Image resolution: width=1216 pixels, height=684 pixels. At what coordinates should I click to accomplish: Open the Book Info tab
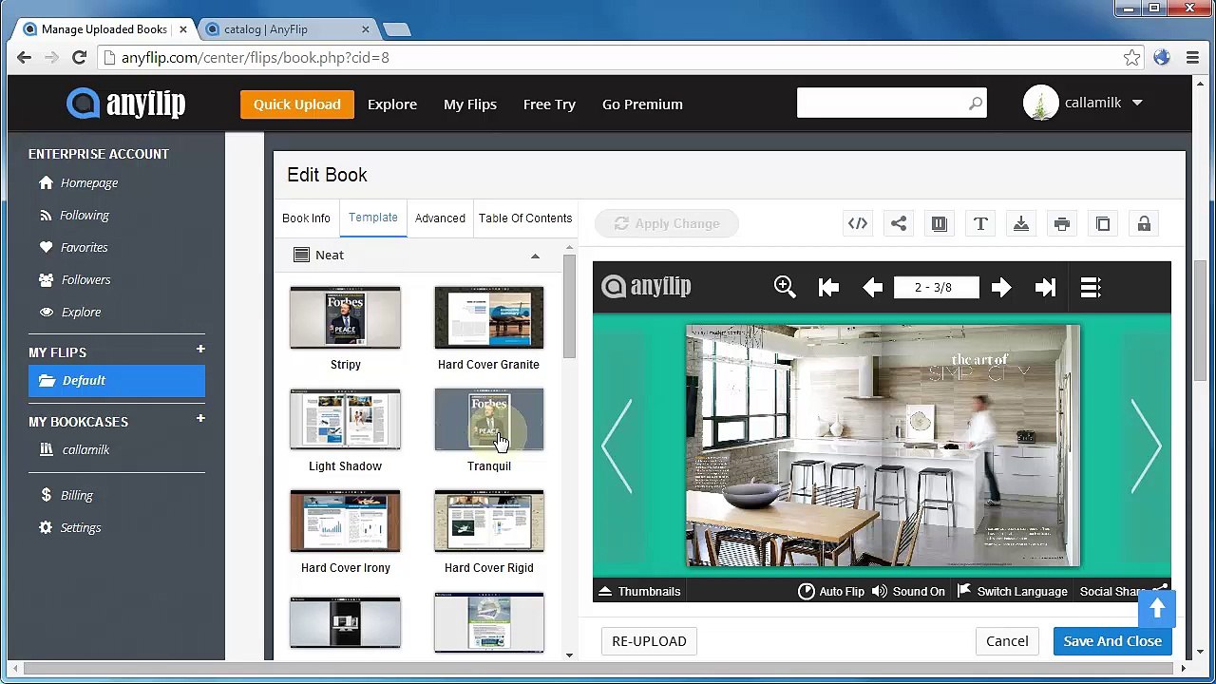click(x=306, y=218)
